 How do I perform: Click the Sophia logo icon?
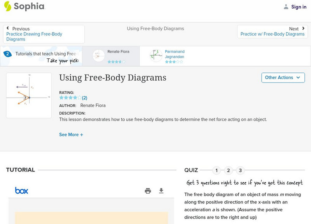point(7,6)
